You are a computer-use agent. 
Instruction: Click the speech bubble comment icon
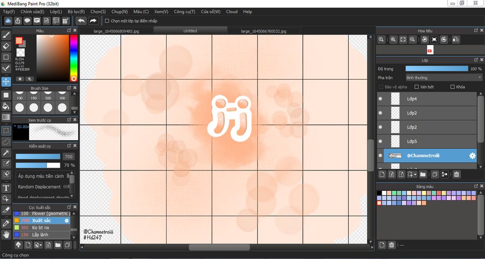click(27, 21)
